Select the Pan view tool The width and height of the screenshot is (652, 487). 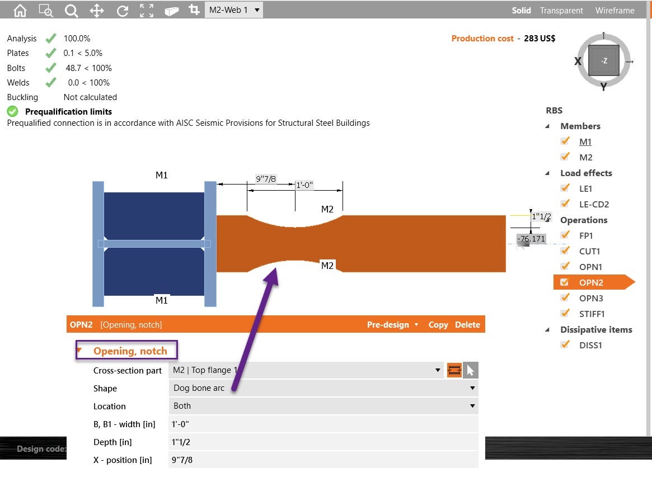click(x=96, y=10)
